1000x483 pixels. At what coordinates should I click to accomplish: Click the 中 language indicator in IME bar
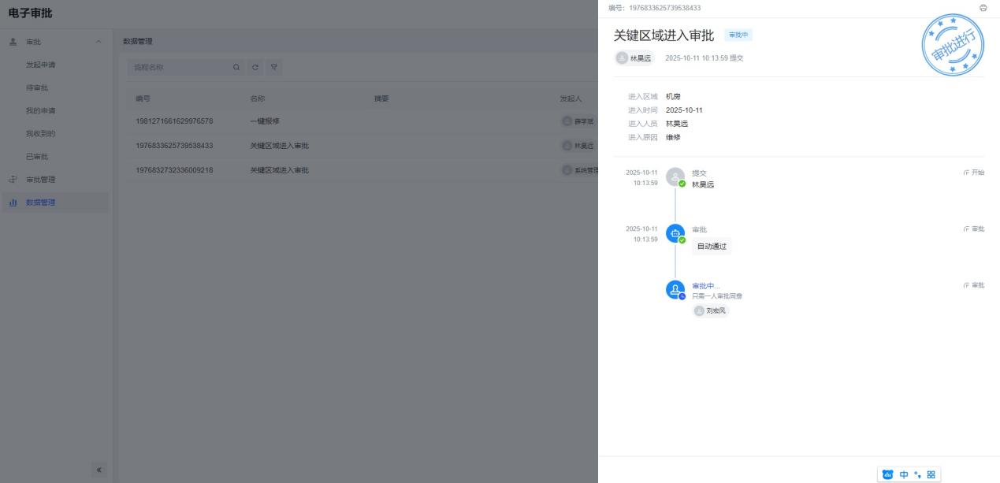(903, 474)
